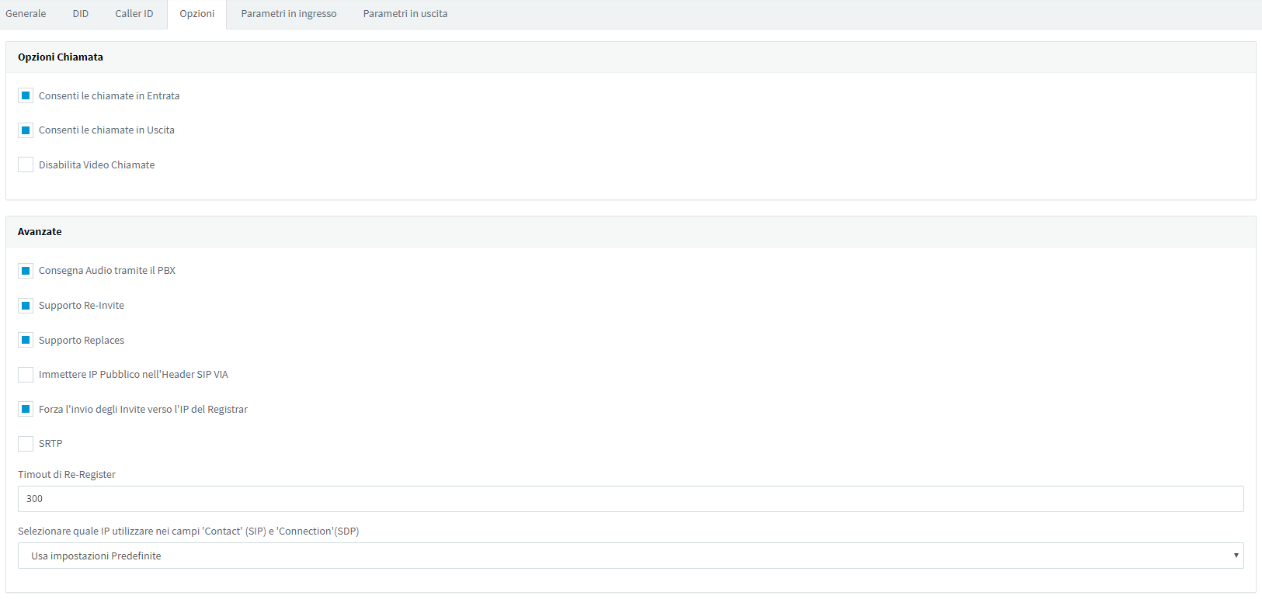Image resolution: width=1262 pixels, height=599 pixels.
Task: Switch to the DID tab
Action: 81,14
